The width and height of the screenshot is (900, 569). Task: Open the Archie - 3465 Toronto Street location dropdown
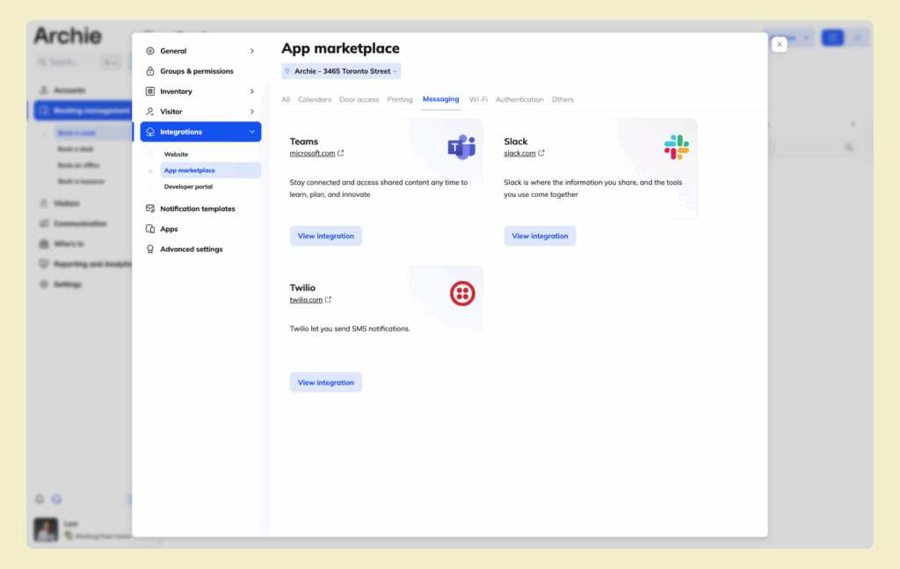pyautogui.click(x=341, y=70)
